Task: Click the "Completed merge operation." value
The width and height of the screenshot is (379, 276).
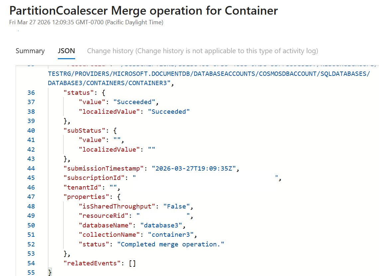Action: click(171, 244)
